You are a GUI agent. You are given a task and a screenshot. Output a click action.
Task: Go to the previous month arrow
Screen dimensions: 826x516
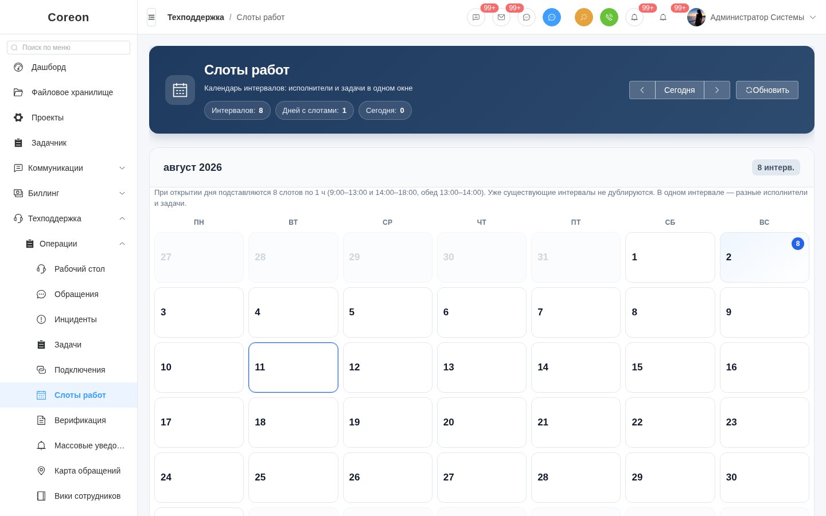[642, 90]
